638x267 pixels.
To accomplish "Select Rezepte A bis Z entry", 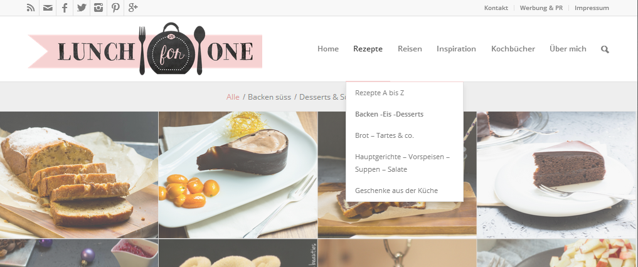I will [x=380, y=93].
